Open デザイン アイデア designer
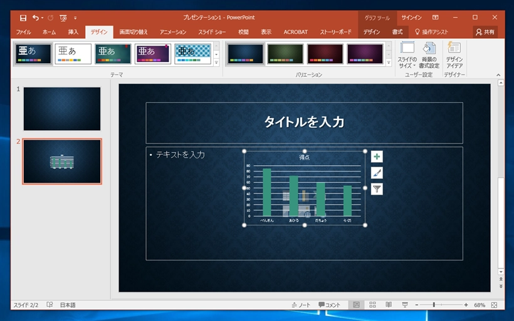 click(454, 55)
